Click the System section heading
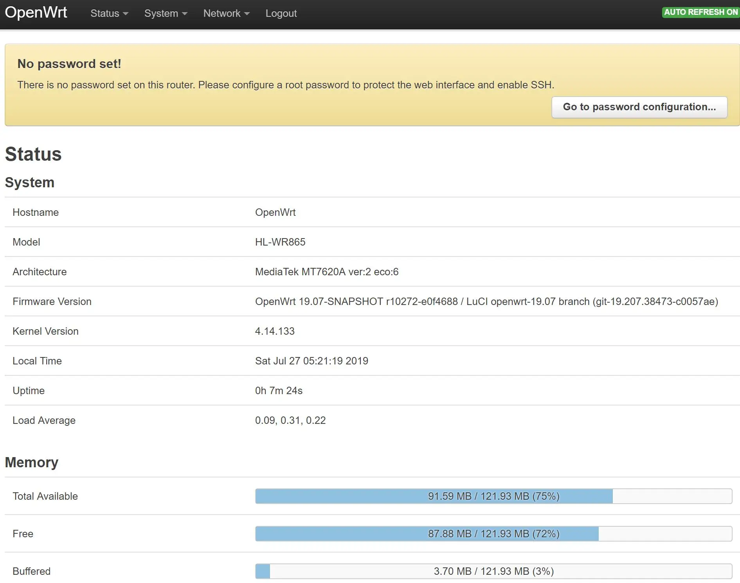This screenshot has height=583, width=740. point(29,183)
